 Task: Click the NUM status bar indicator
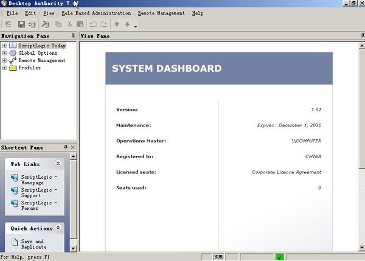point(218,257)
